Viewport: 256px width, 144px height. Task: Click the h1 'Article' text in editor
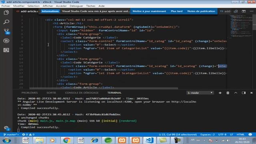[67, 23]
